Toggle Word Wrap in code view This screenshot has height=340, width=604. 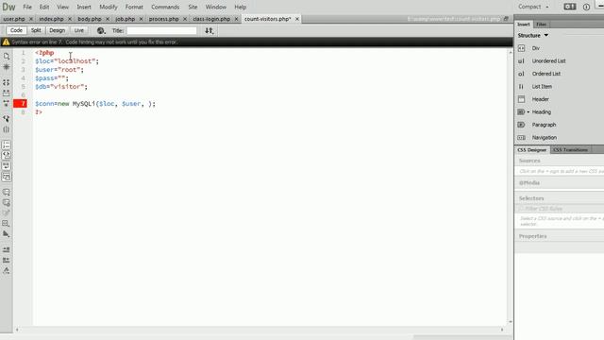(7, 166)
